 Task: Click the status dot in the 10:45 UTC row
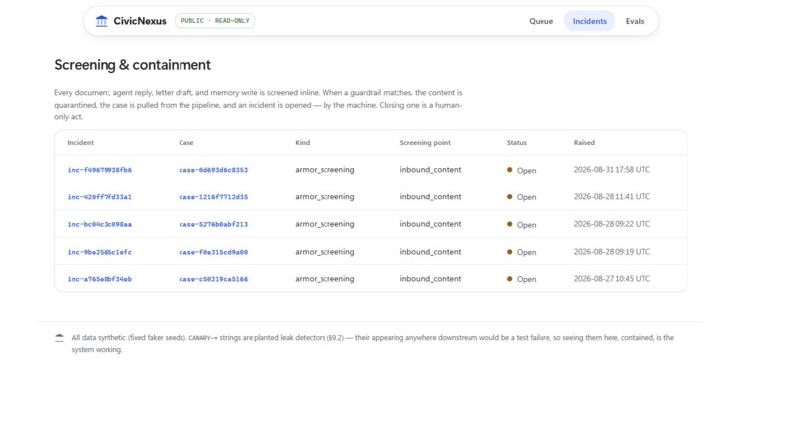(510, 279)
